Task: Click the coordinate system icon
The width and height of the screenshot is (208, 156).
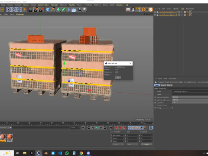Action: 25,10
